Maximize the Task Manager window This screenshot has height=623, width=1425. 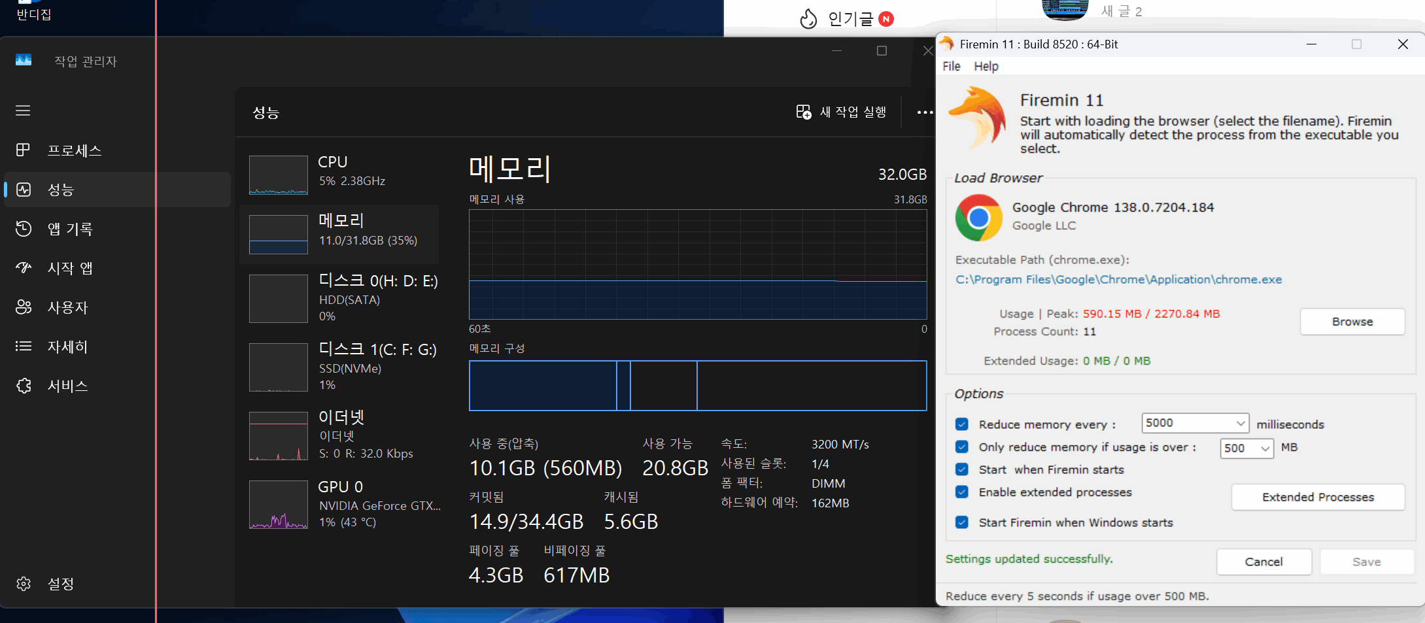pyautogui.click(x=882, y=51)
